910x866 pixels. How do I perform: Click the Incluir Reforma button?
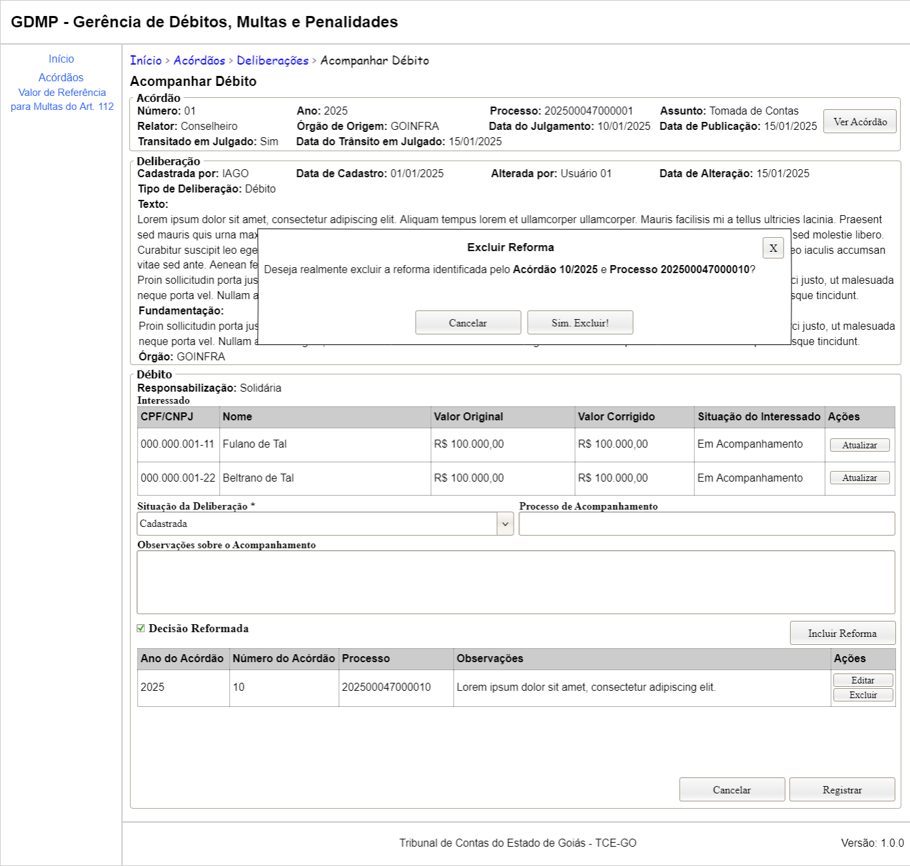[842, 633]
